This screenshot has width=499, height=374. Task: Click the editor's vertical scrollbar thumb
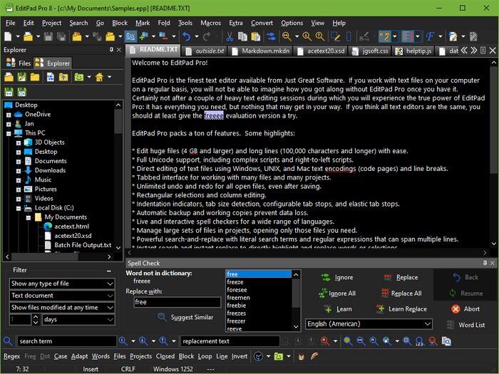[x=493, y=120]
